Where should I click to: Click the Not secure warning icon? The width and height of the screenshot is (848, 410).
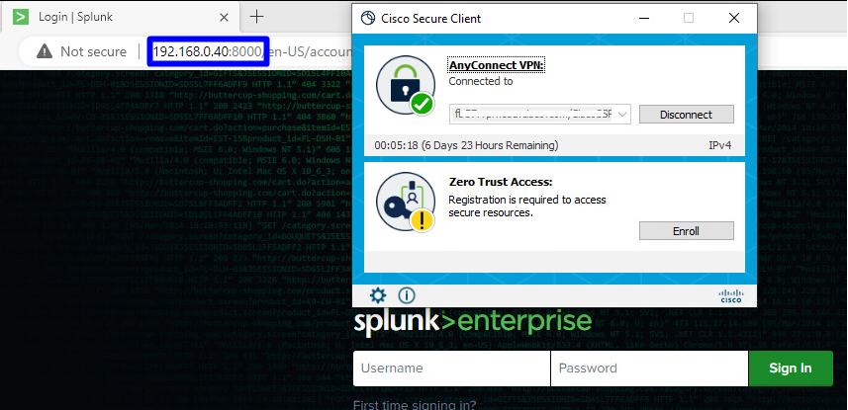coord(45,51)
